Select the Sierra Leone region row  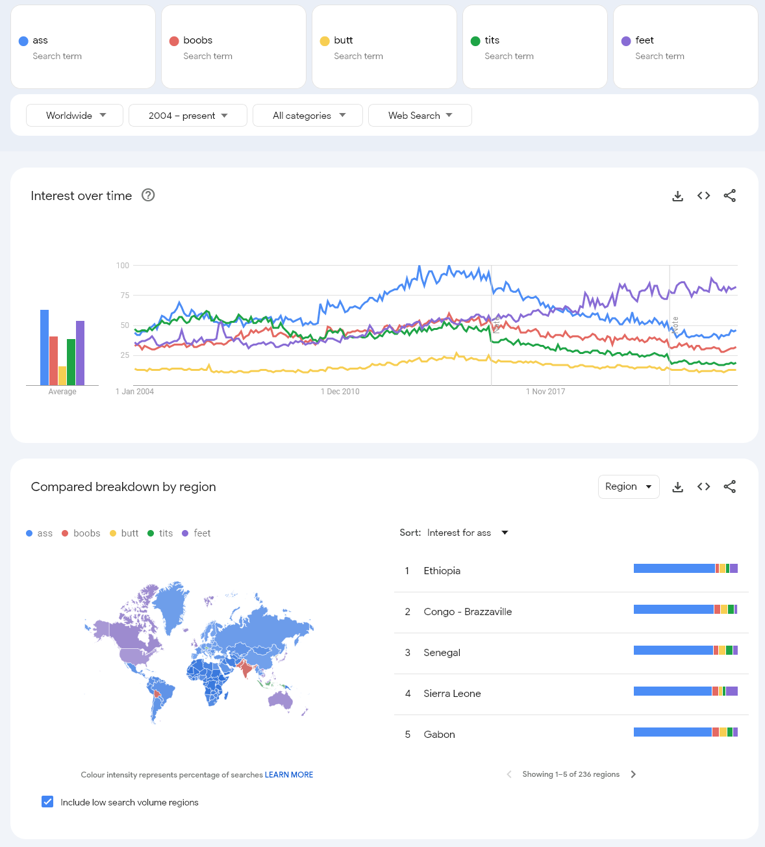[x=571, y=694]
